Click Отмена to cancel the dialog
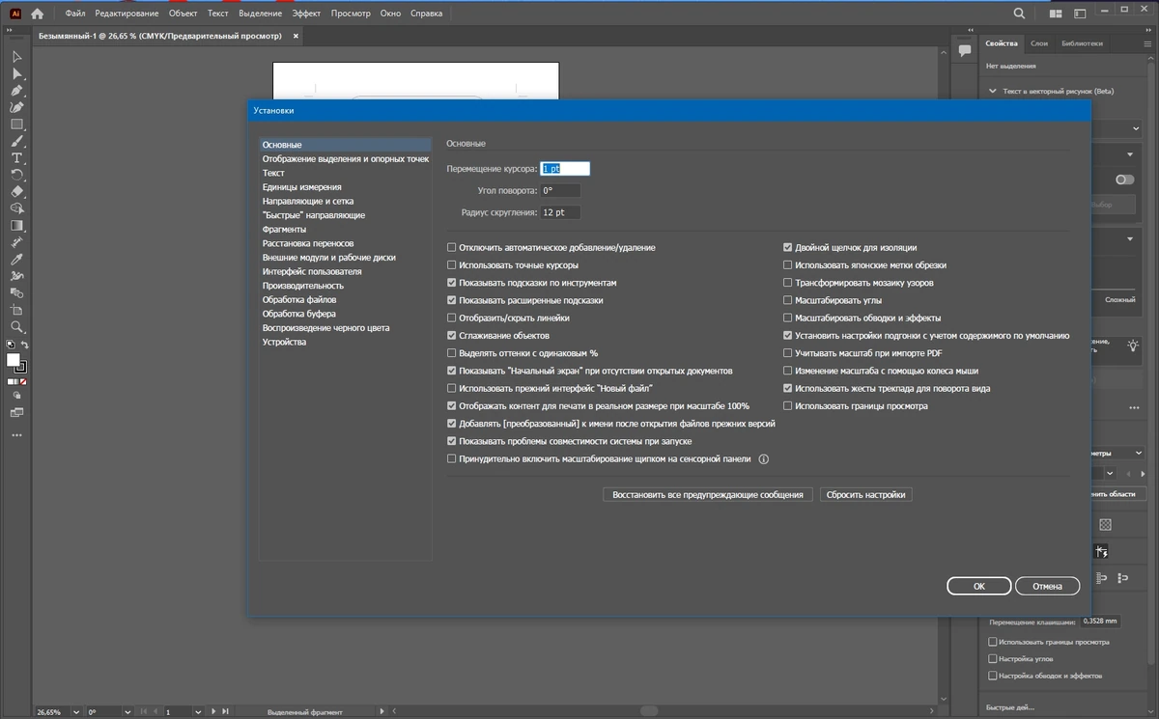The image size is (1159, 719). (x=1047, y=586)
